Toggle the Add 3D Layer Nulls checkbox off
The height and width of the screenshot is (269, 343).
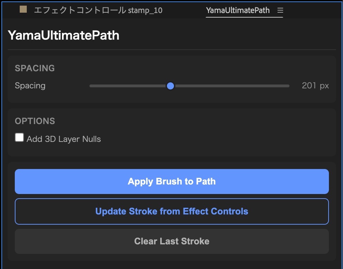coord(19,137)
